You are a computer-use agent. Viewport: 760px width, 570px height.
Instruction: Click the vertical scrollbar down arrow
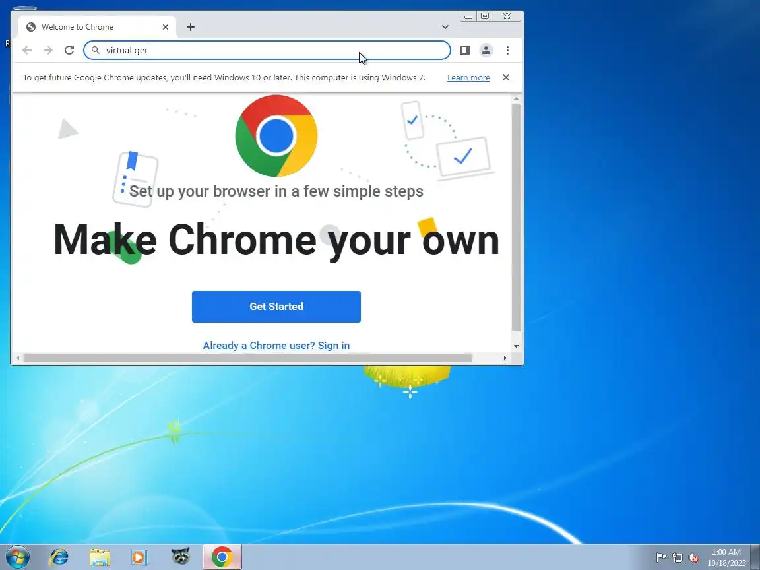[x=516, y=346]
